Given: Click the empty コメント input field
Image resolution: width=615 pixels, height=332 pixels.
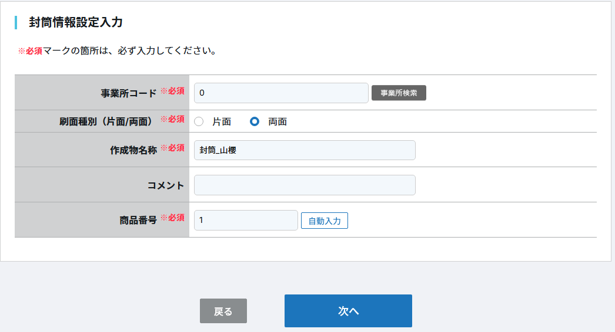Looking at the screenshot, I should point(305,185).
